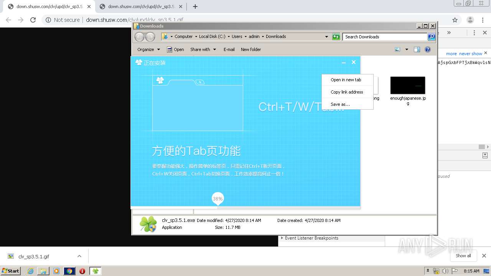
Task: Click the 38% installer progress marker
Action: coord(217,199)
